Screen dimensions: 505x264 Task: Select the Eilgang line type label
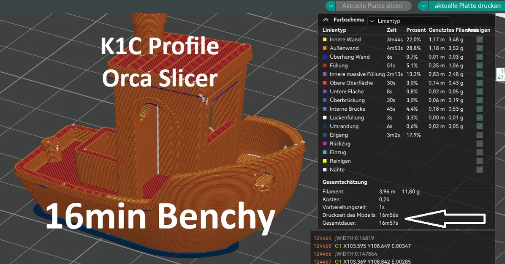(339, 135)
